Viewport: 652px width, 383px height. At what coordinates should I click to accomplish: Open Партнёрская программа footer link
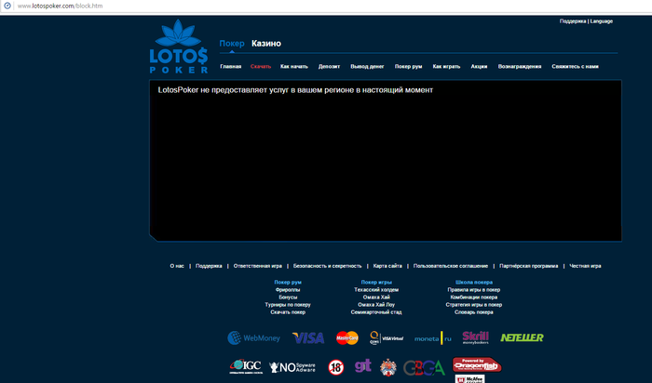tap(528, 266)
